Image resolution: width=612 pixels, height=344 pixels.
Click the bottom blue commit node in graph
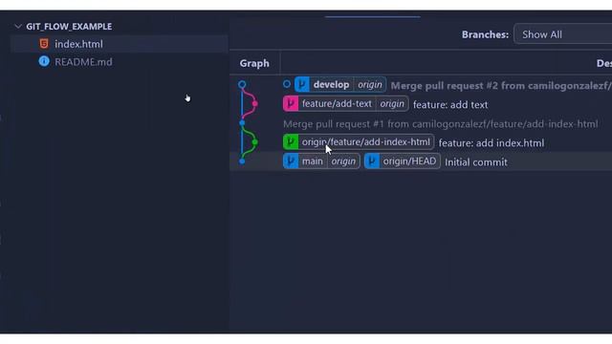242,161
